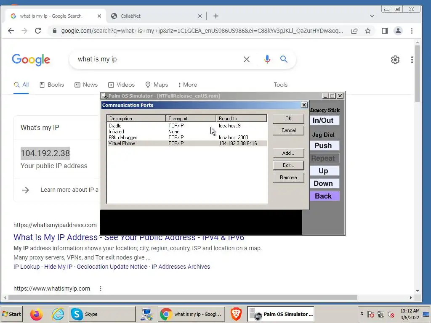Screen dimensions: 431x323
Task: Close the CollabNet tab
Action: tap(200, 16)
